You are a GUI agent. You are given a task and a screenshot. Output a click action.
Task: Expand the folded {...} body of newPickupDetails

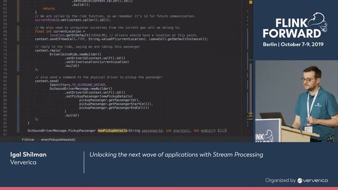tap(222, 130)
